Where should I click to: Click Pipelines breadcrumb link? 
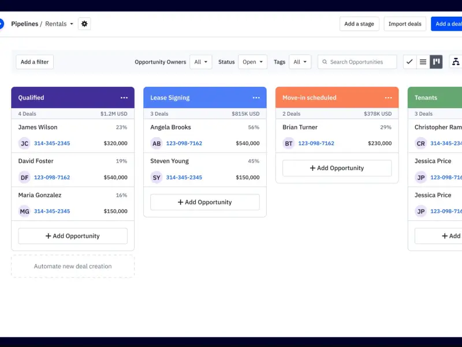(x=25, y=24)
